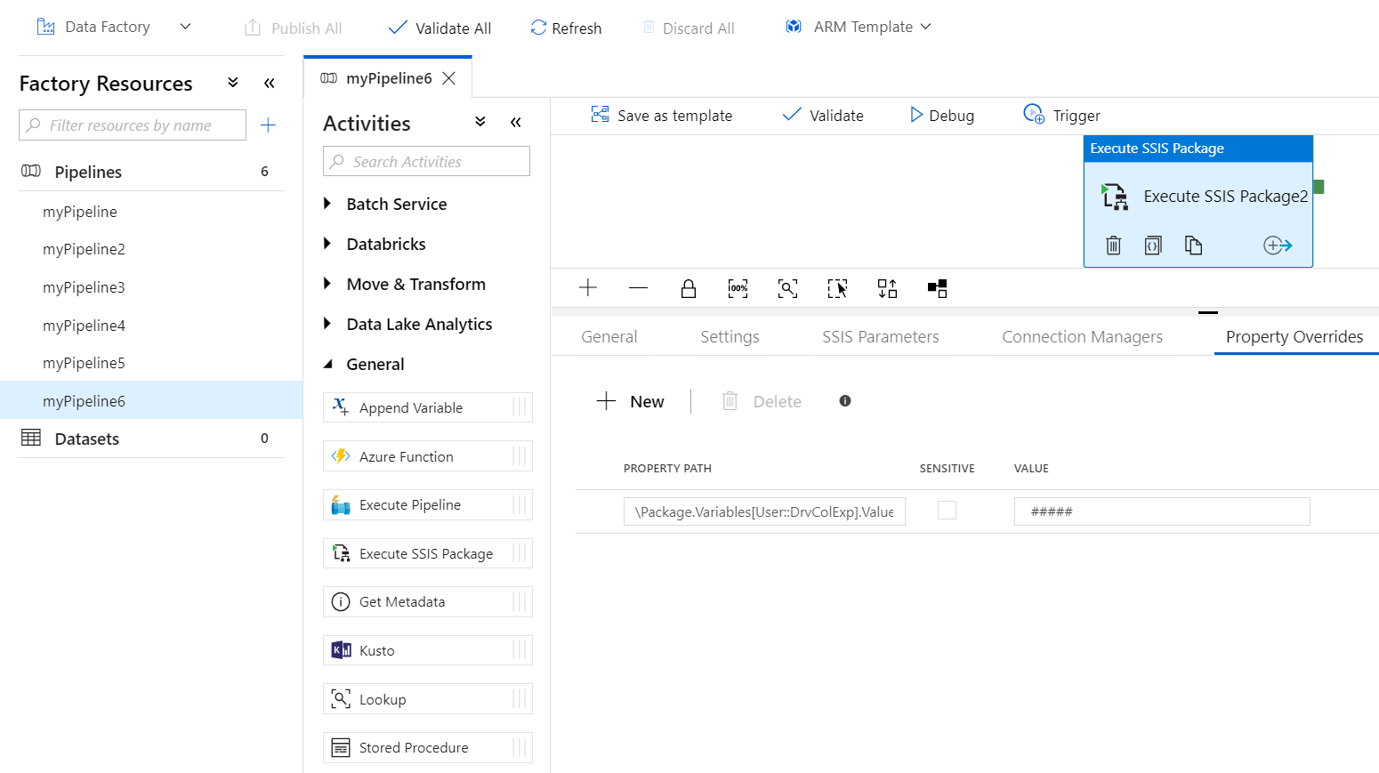Open the view source code icon on activity
1379x773 pixels.
1153,246
